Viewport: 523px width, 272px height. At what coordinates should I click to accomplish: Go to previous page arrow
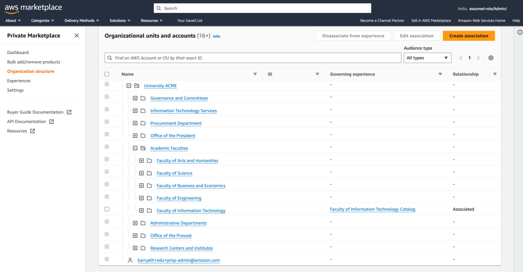[x=461, y=58]
